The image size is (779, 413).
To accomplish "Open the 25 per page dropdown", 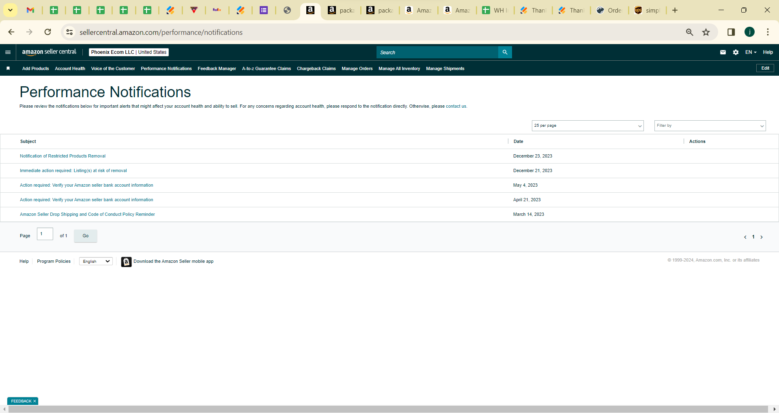I will tap(587, 126).
